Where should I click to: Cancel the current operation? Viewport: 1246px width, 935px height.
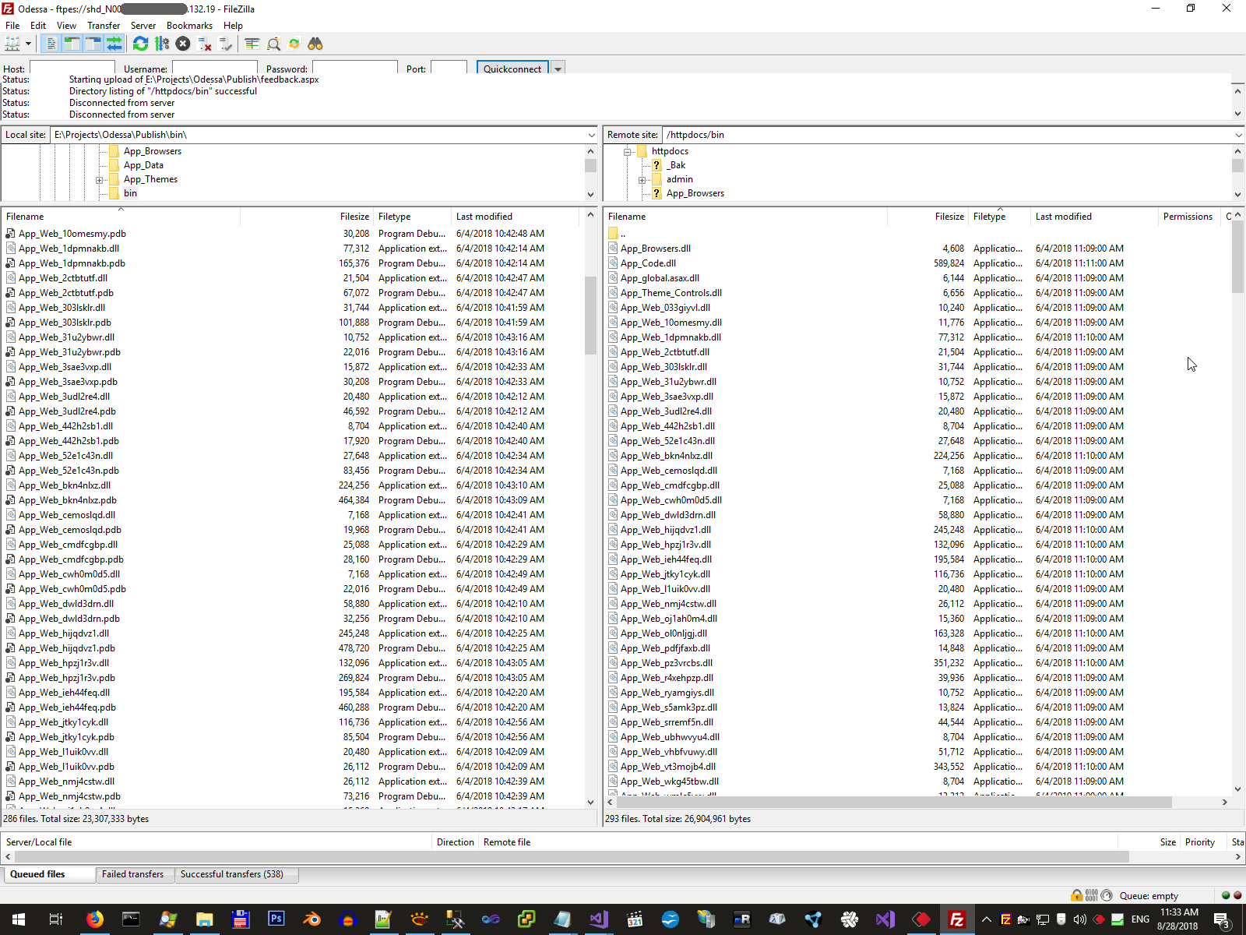[183, 44]
